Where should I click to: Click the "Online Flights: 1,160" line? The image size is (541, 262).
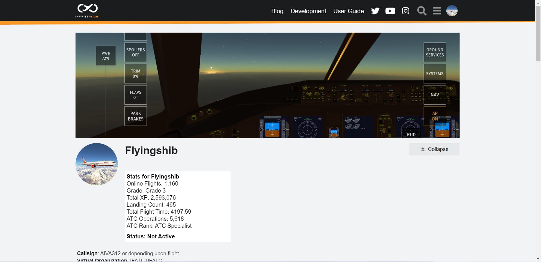coord(152,184)
